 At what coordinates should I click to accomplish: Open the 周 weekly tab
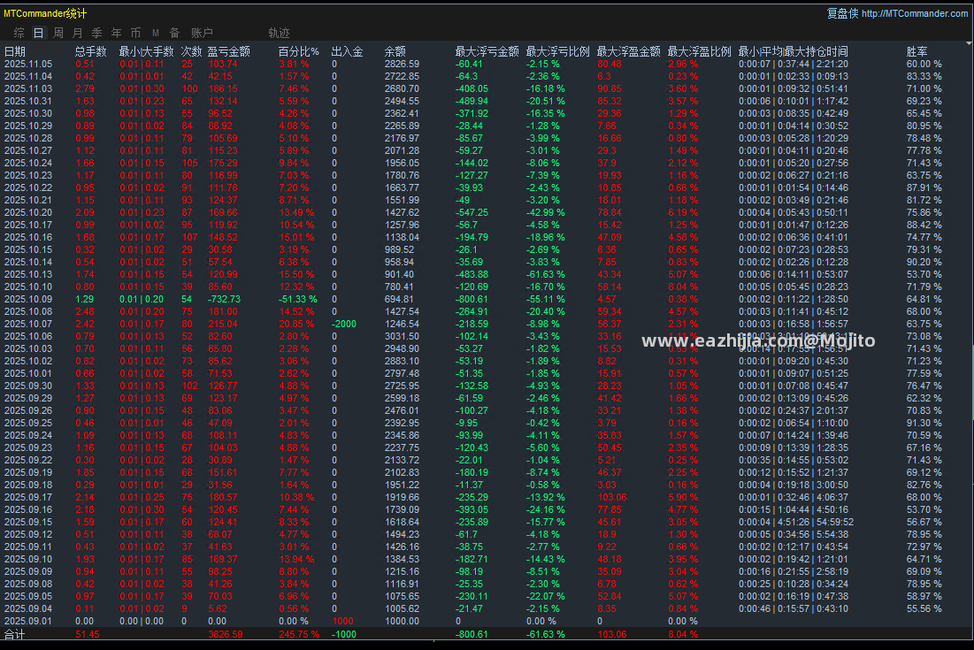[x=58, y=33]
